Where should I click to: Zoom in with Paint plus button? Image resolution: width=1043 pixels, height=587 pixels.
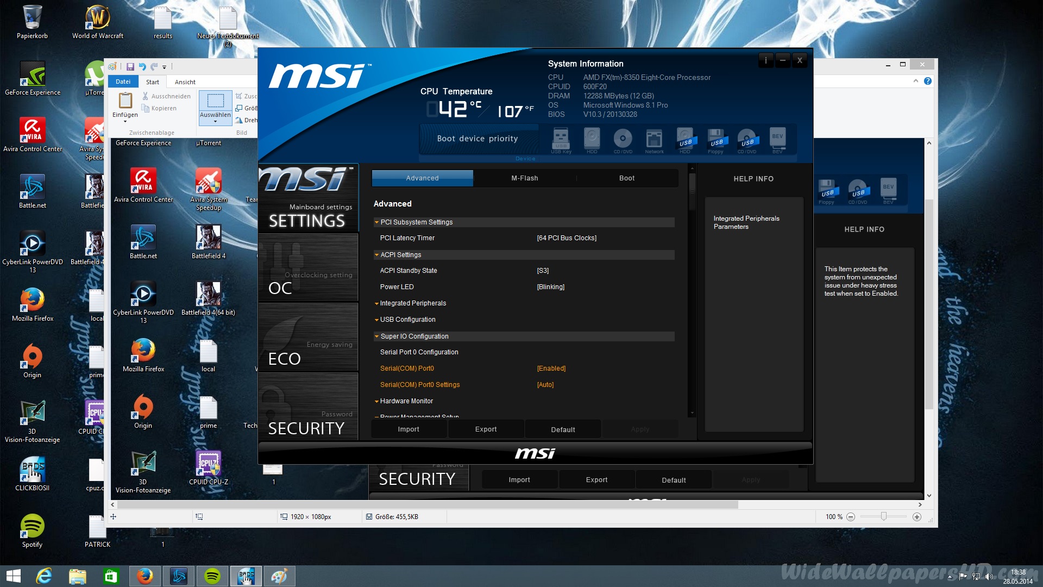(x=917, y=517)
